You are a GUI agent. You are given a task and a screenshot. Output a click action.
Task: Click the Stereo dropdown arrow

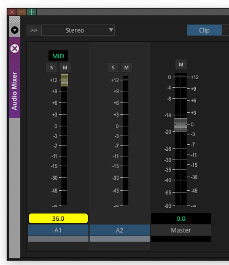pos(111,30)
